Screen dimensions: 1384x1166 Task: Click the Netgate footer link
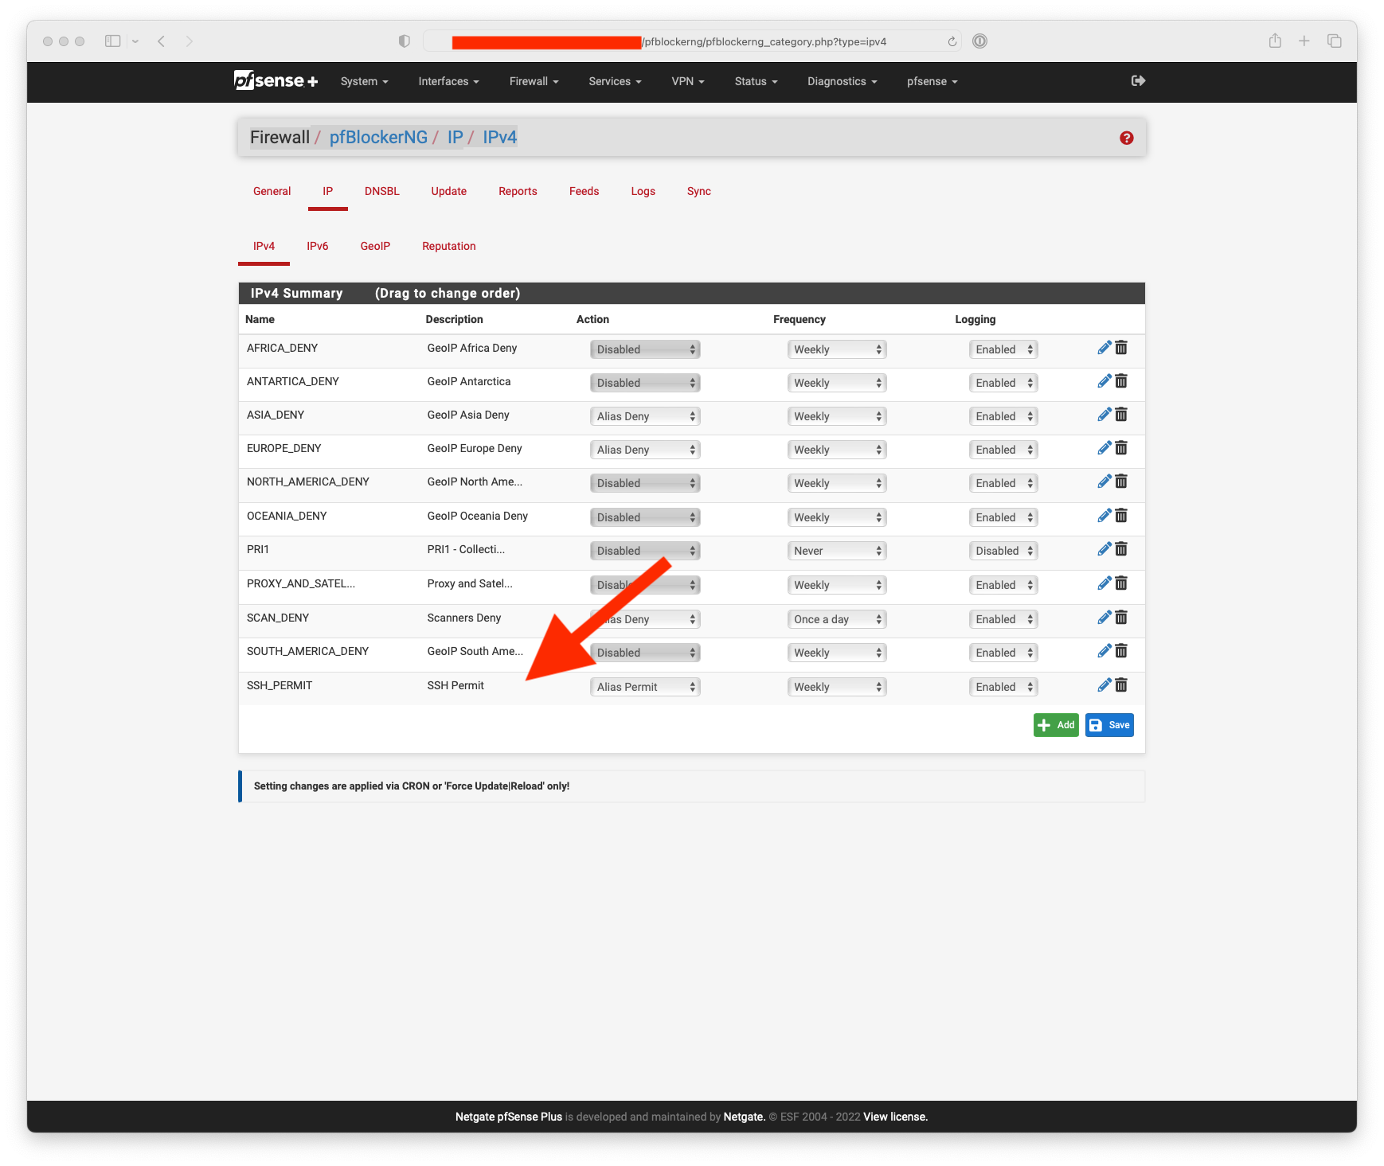(744, 1117)
